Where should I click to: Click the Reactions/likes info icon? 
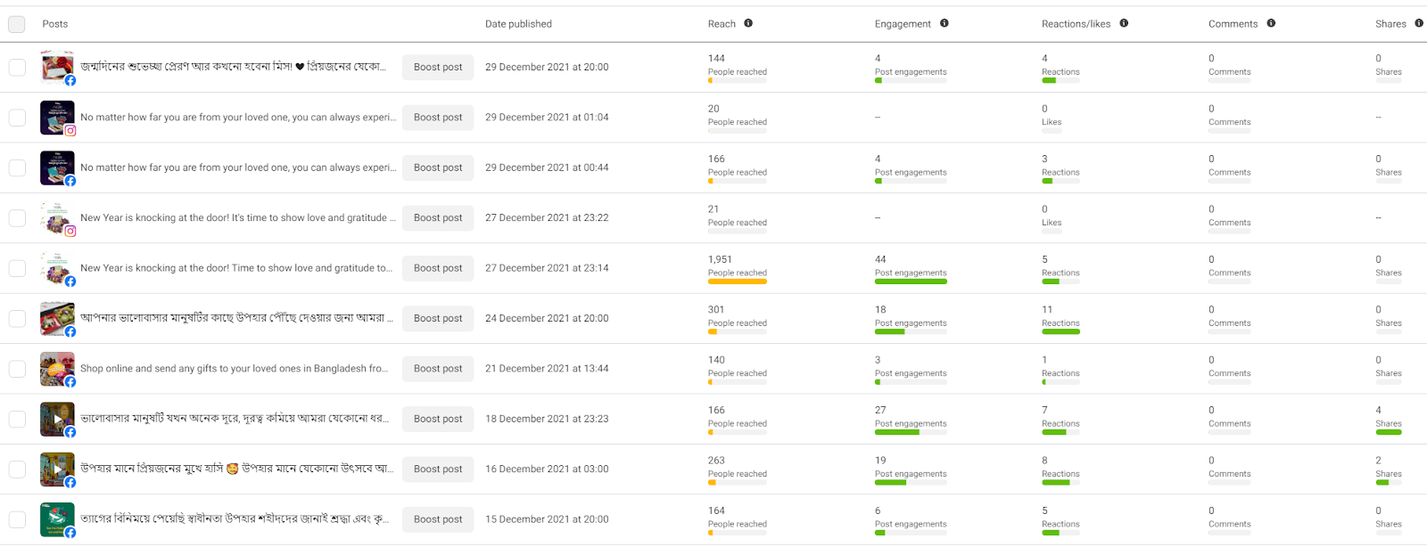(x=1124, y=23)
